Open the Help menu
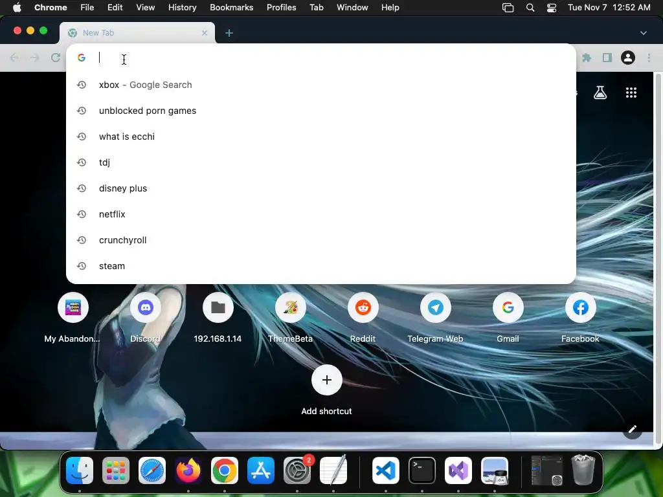This screenshot has width=663, height=497. pyautogui.click(x=390, y=8)
